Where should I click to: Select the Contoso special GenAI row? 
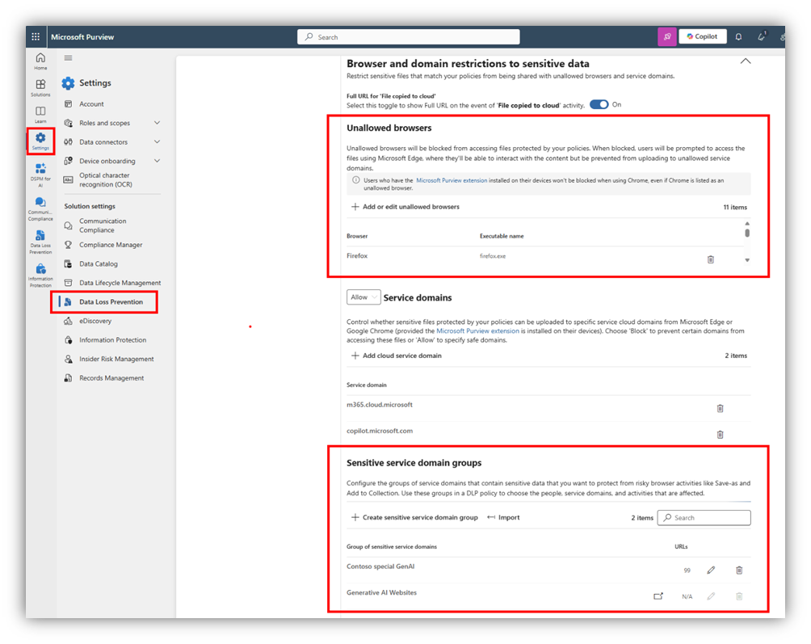coord(548,570)
